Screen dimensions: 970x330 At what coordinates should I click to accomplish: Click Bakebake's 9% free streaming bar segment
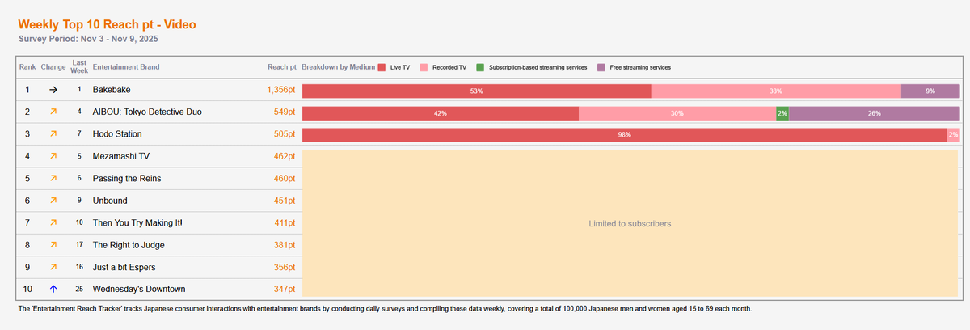930,91
